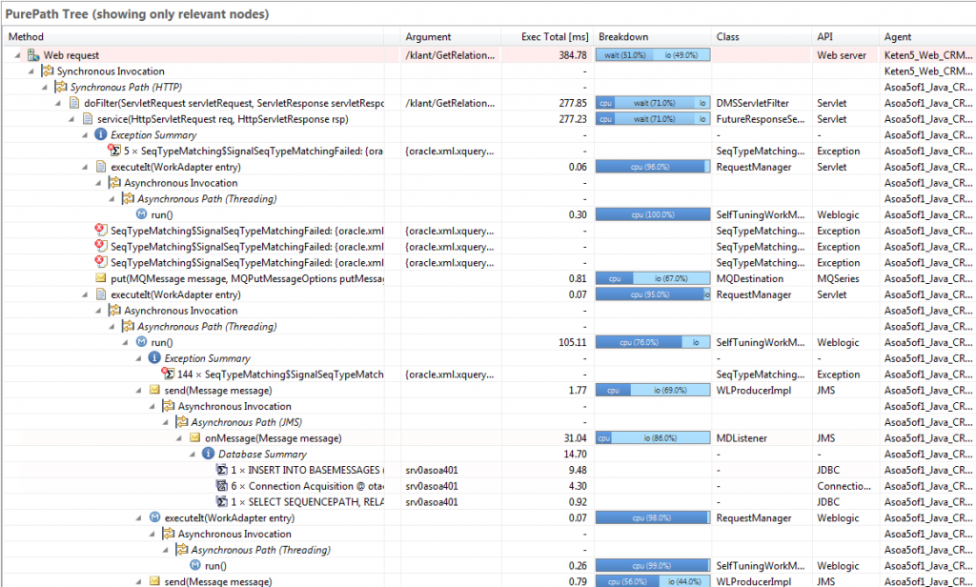Collapse the Web request root node
Screen dimensions: 976x587
click(18, 55)
